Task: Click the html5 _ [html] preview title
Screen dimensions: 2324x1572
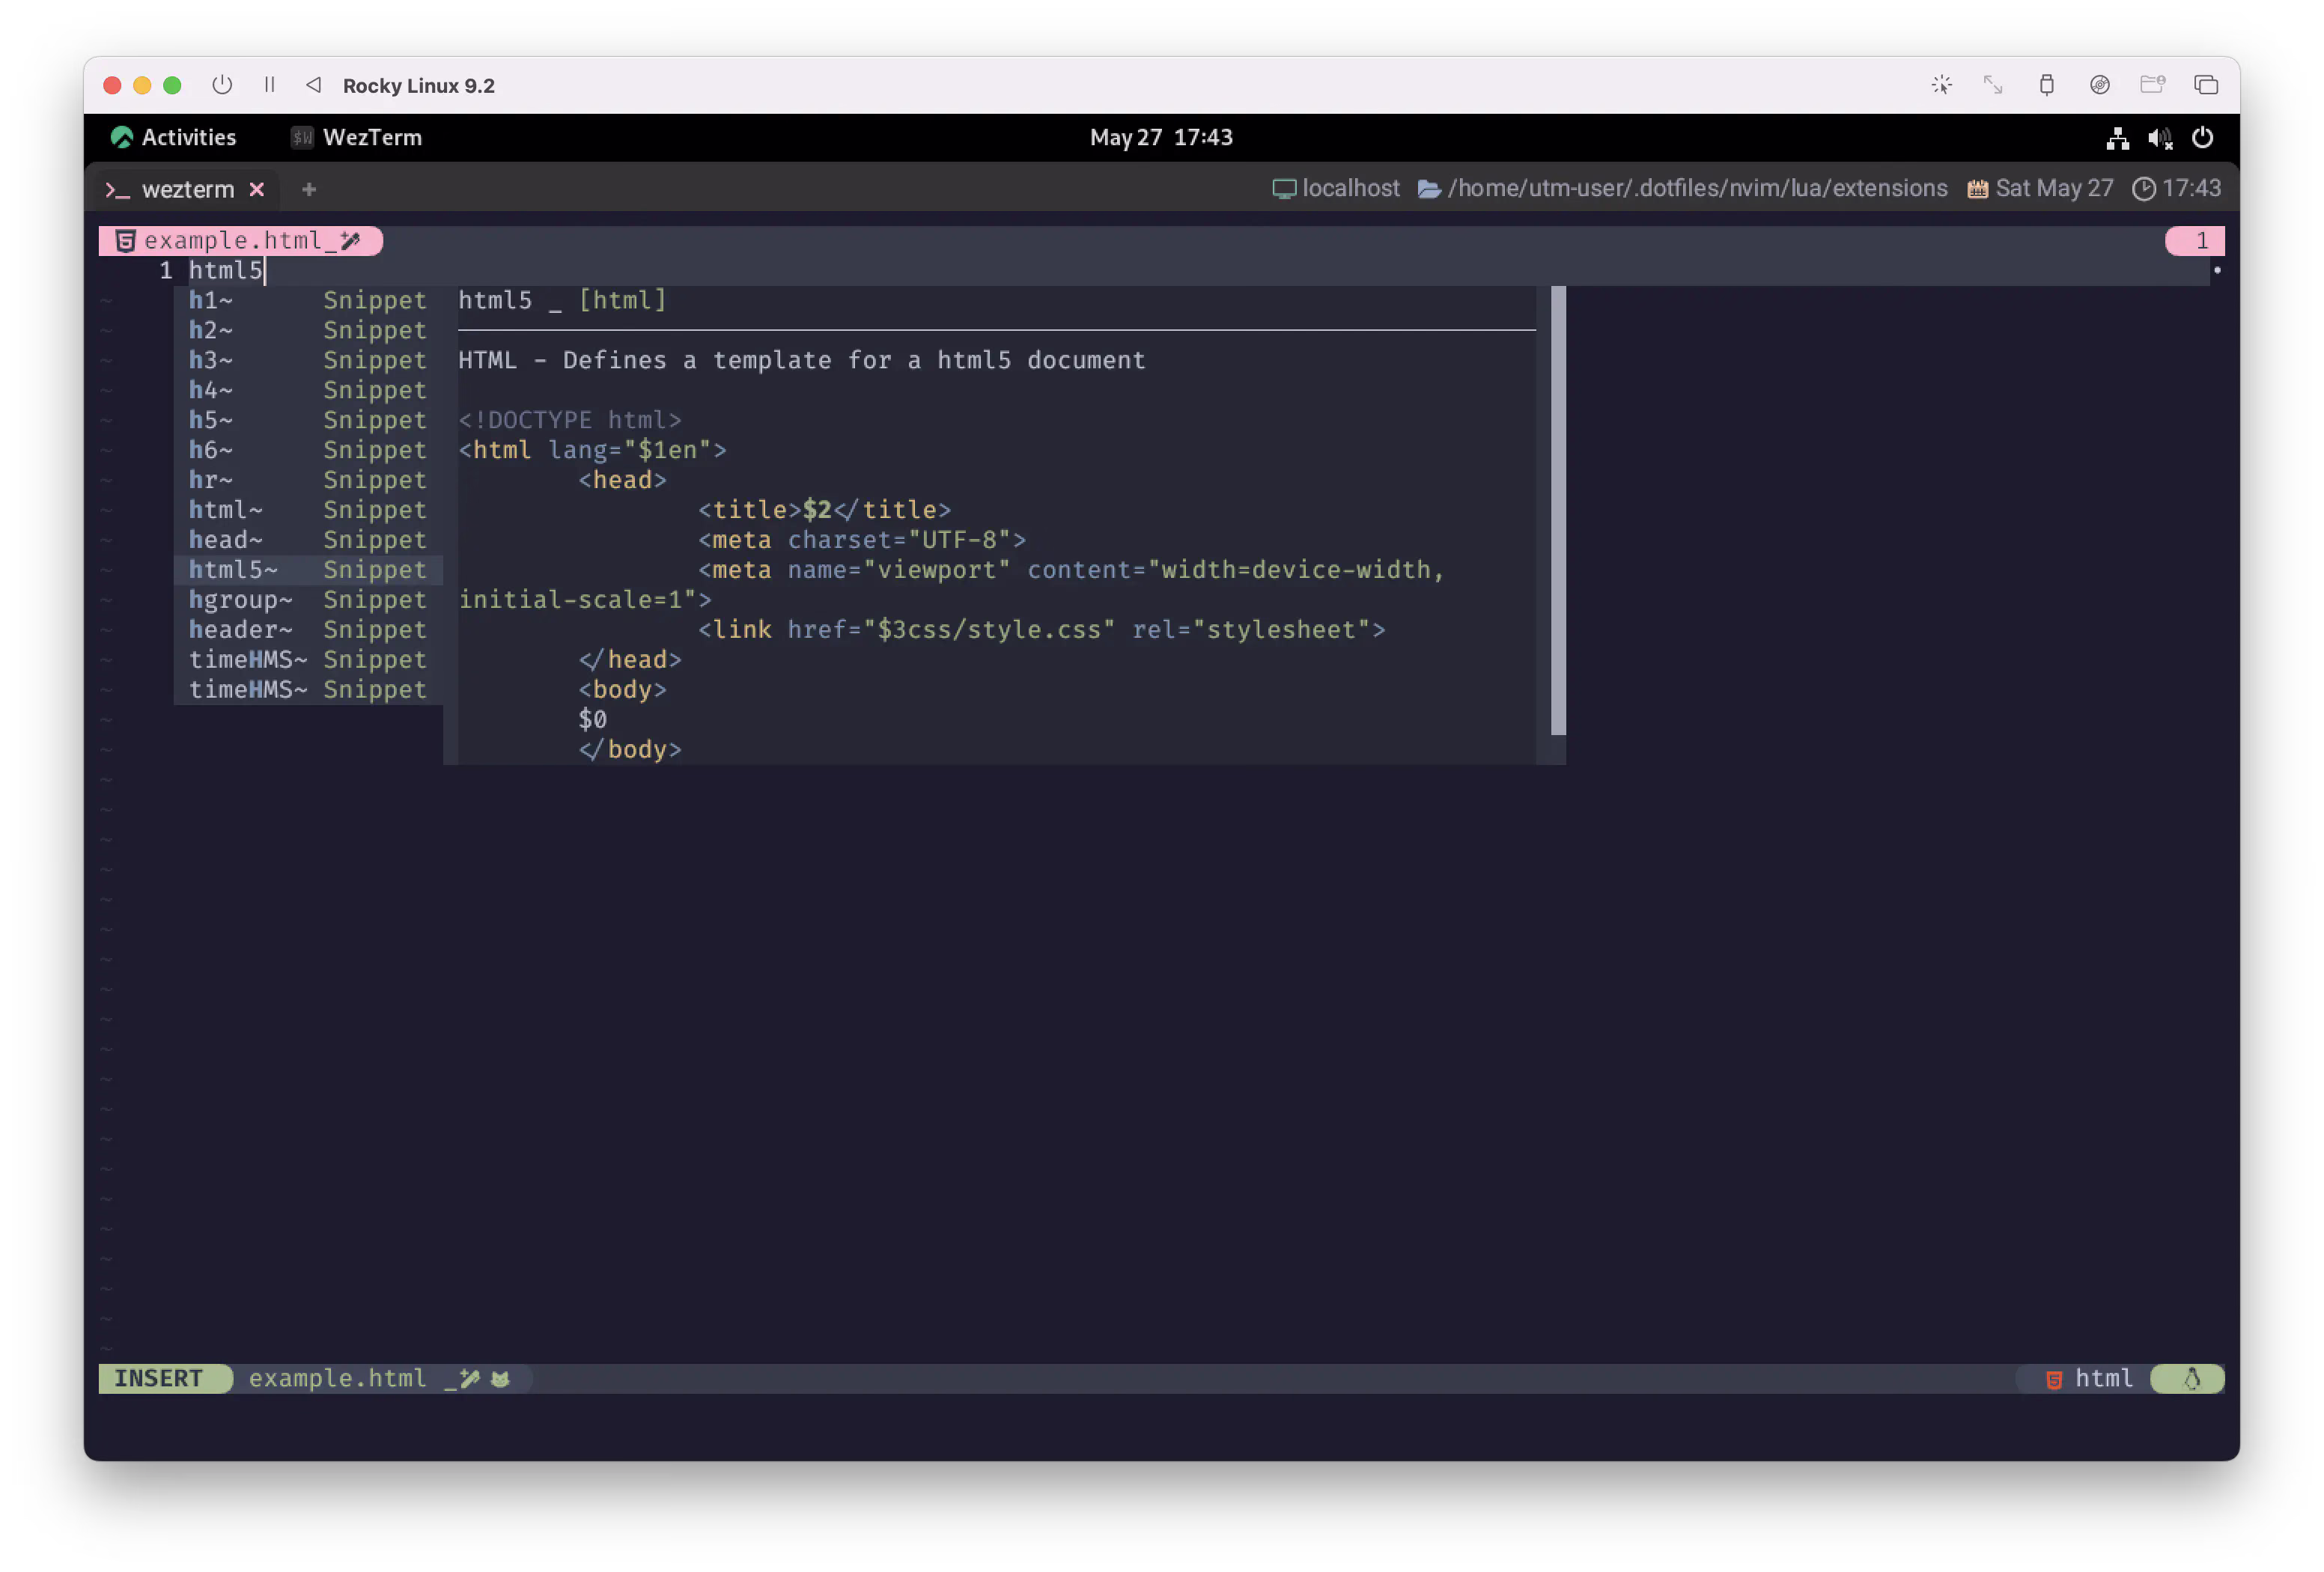Action: pyautogui.click(x=562, y=300)
